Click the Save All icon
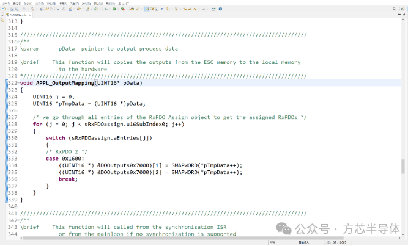The height and width of the screenshot is (246, 408). [17, 9]
